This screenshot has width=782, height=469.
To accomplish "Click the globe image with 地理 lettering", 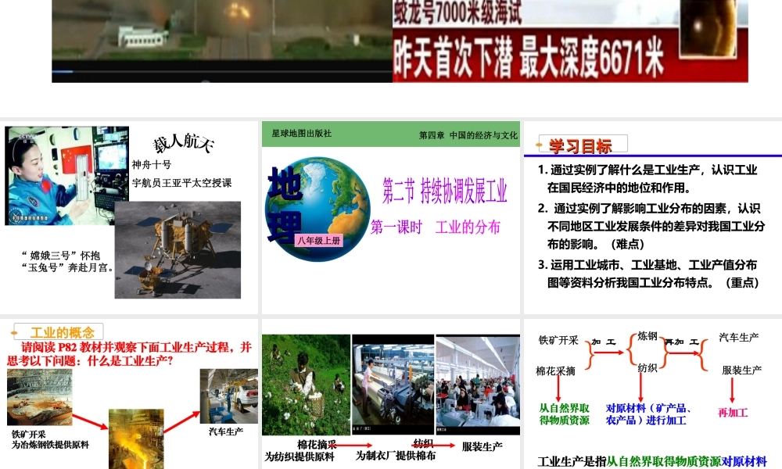I will point(317,209).
